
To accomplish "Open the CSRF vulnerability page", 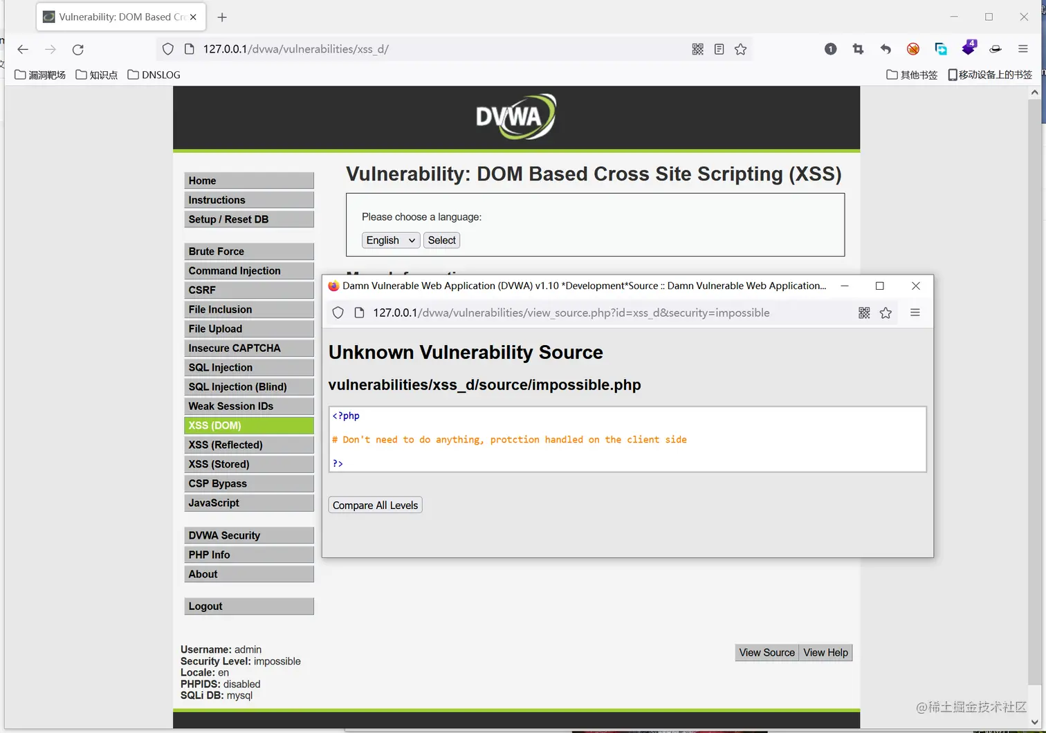I will (x=249, y=290).
